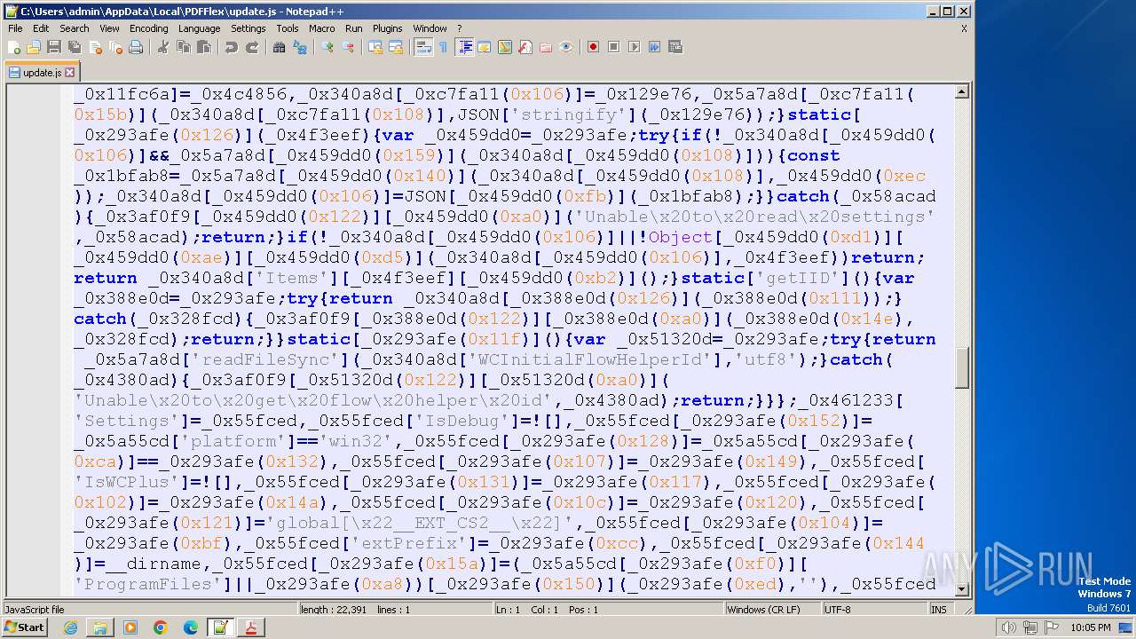Viewport: 1136px width, 639px height.
Task: Save the current recorded macro icon
Action: [x=674, y=47]
